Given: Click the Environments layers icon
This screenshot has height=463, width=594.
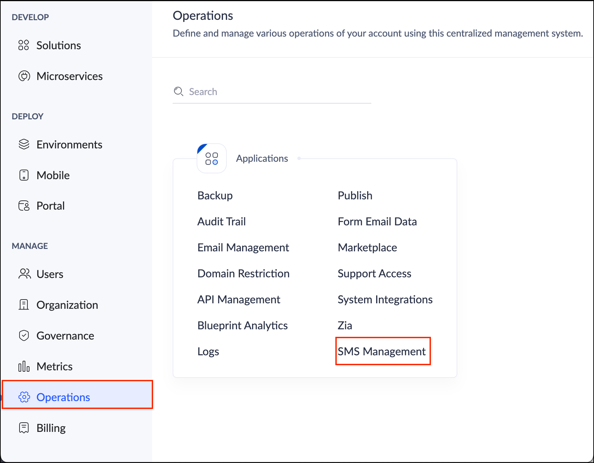Looking at the screenshot, I should [24, 144].
